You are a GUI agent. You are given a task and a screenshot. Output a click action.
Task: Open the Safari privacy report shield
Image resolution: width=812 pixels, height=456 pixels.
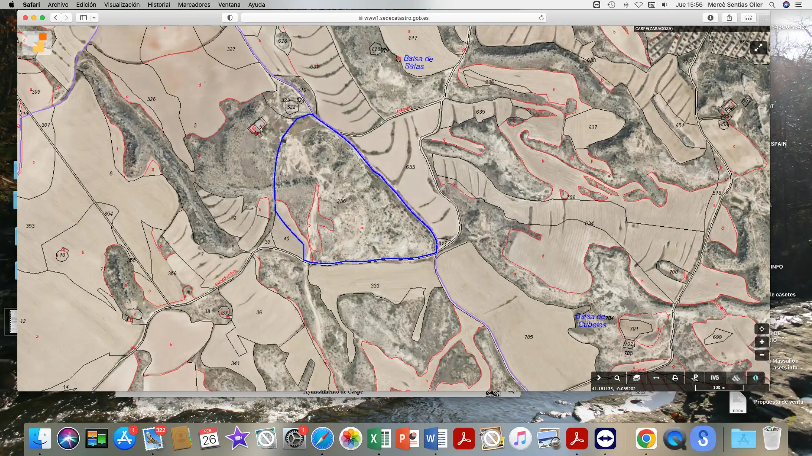point(230,18)
